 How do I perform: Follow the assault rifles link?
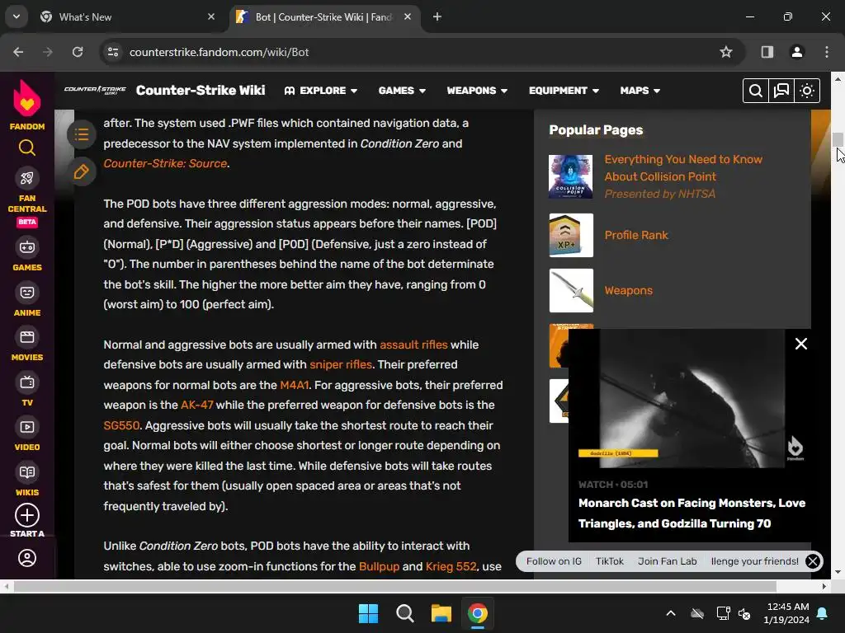tap(413, 345)
